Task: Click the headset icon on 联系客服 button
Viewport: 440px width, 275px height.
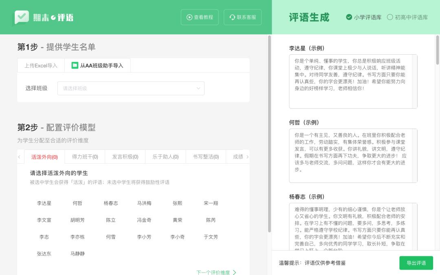Action: [232, 17]
